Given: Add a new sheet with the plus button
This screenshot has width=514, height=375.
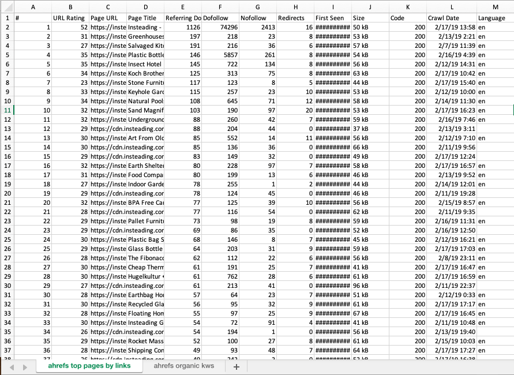Looking at the screenshot, I should [x=236, y=367].
